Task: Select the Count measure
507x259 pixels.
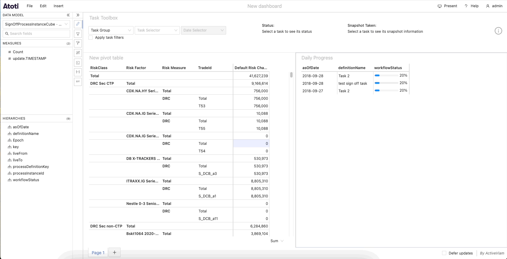Action: 18,52
